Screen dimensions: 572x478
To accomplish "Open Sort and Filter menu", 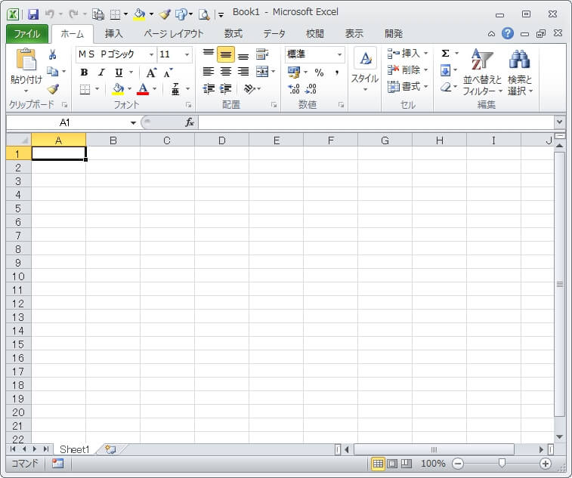I will [482, 72].
